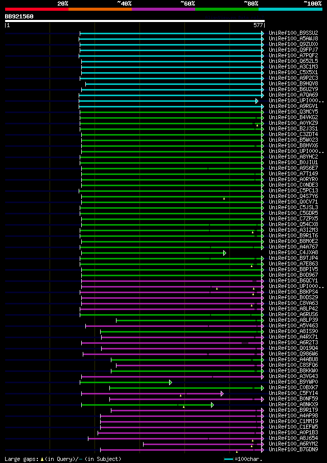Open hit UniRef100_B9SSU2
This screenshot has height=463, width=327.
(293, 33)
